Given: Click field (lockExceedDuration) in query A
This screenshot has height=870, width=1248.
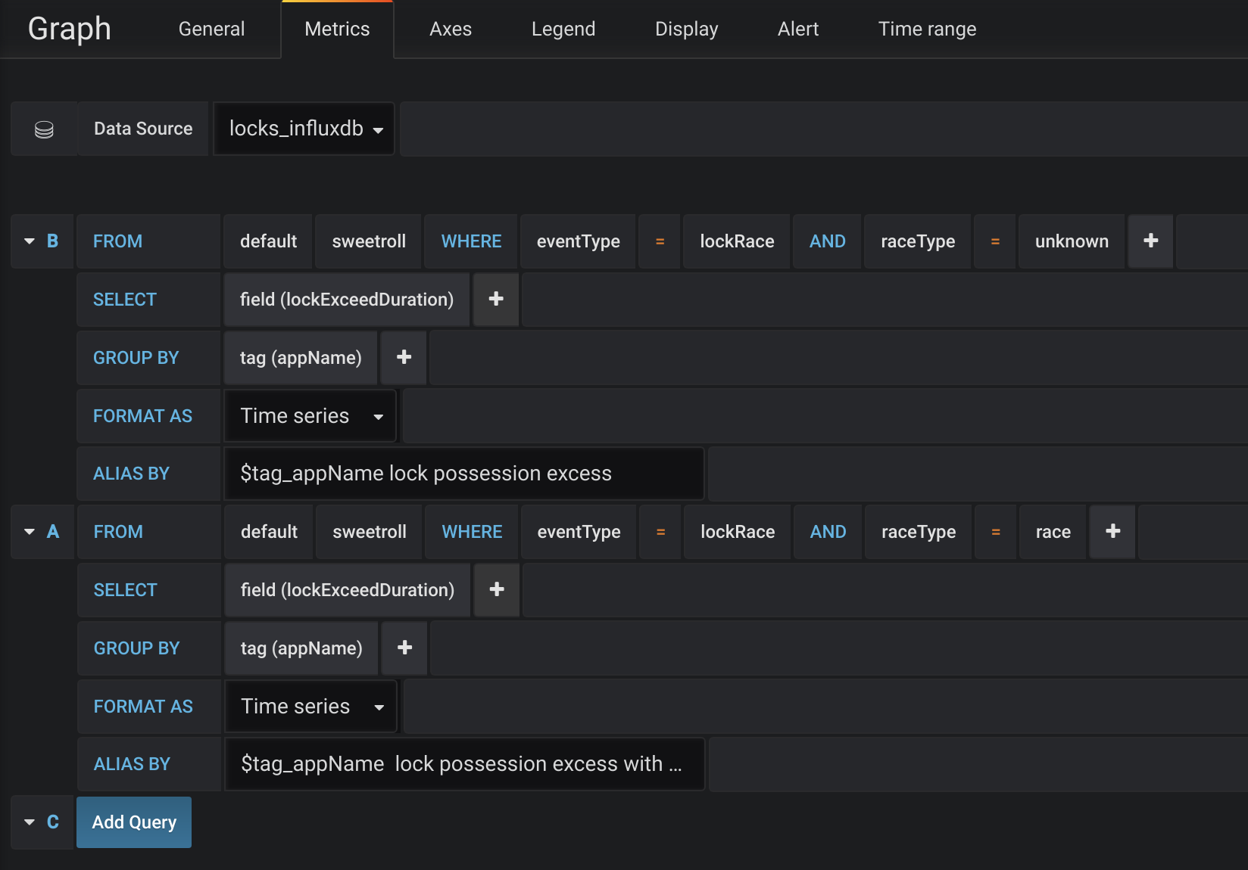Looking at the screenshot, I should click(x=348, y=590).
